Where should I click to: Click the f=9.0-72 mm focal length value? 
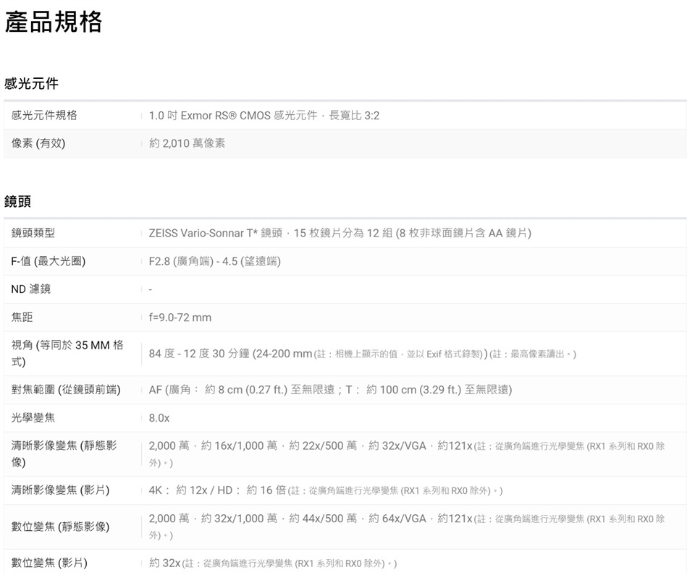tap(180, 318)
